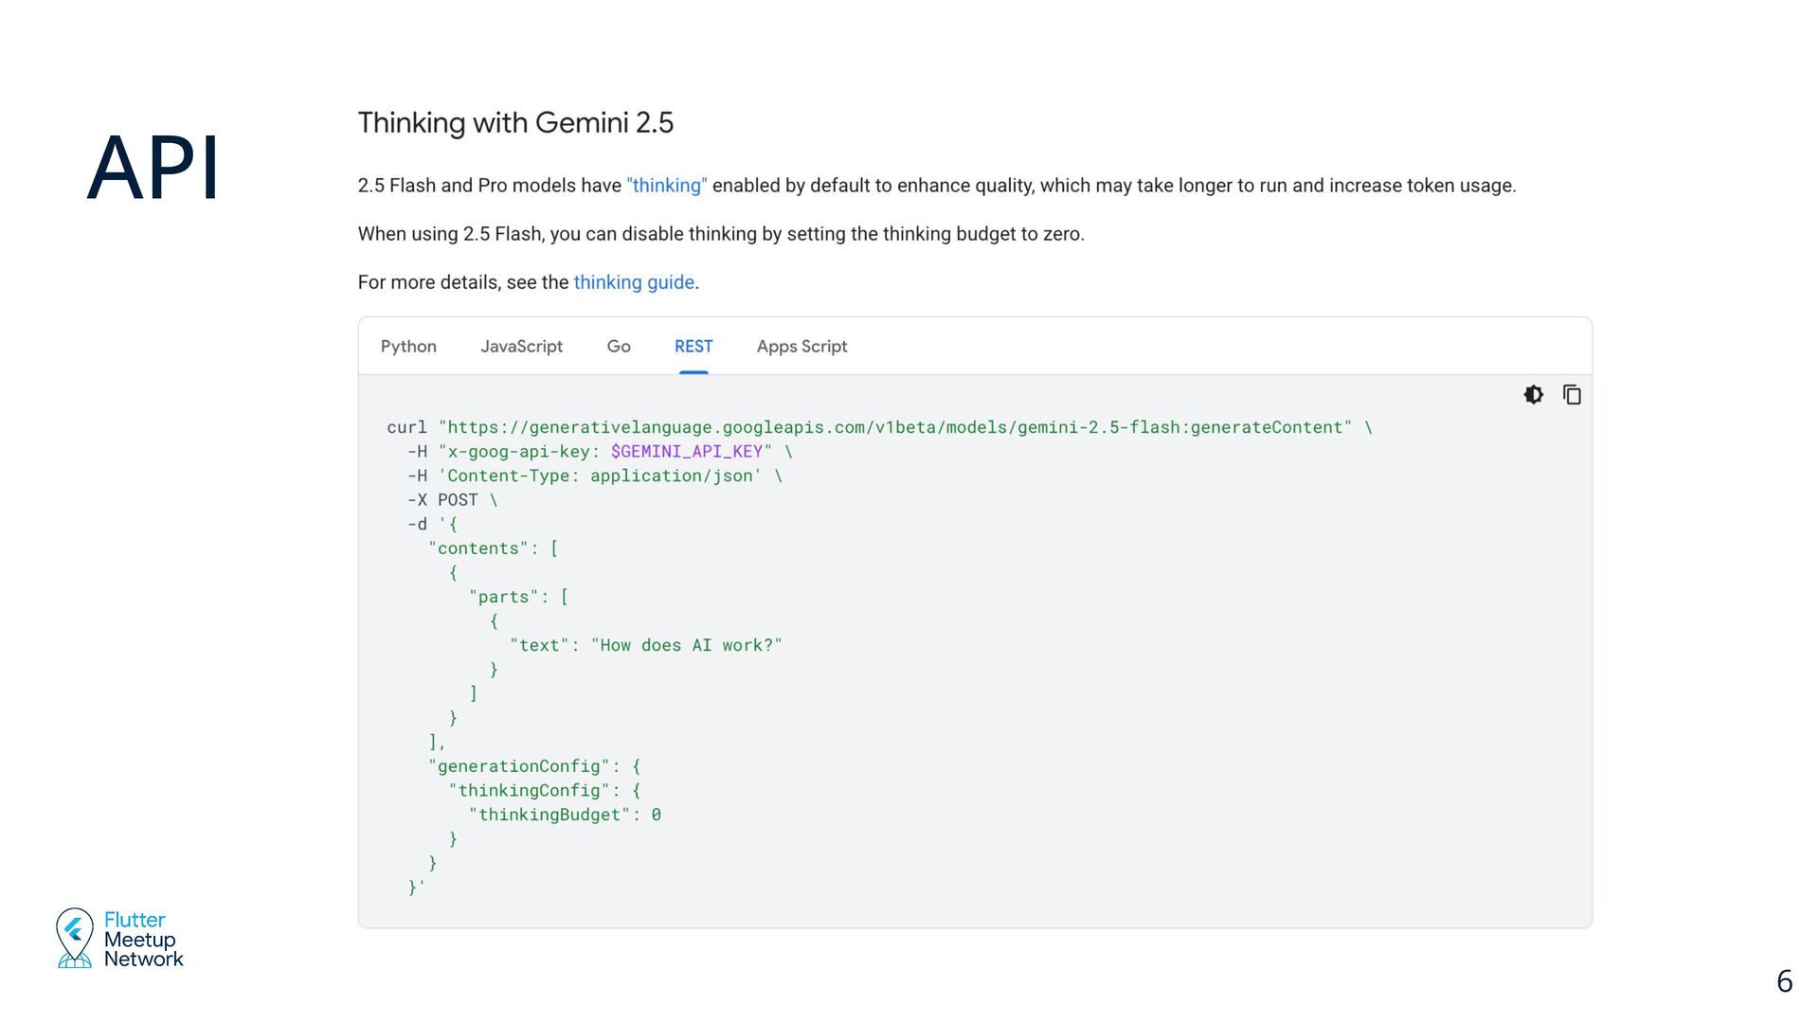This screenshot has width=1819, height=1023.
Task: Click the Thinking with Gemini 2.5 heading
Action: (515, 123)
